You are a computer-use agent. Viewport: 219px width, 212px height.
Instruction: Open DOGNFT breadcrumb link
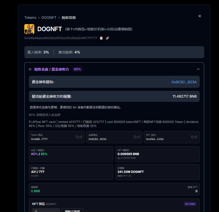tap(49, 18)
